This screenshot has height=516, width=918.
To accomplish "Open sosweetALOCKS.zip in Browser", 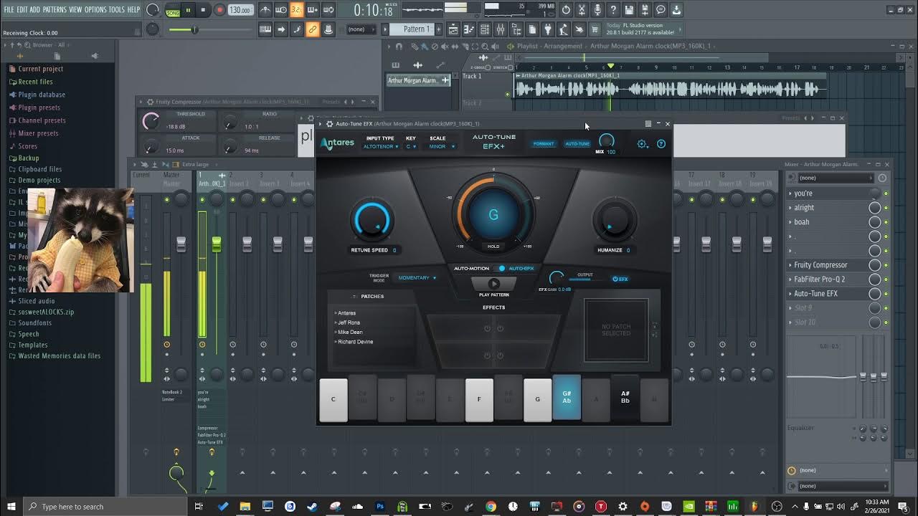I will (46, 312).
